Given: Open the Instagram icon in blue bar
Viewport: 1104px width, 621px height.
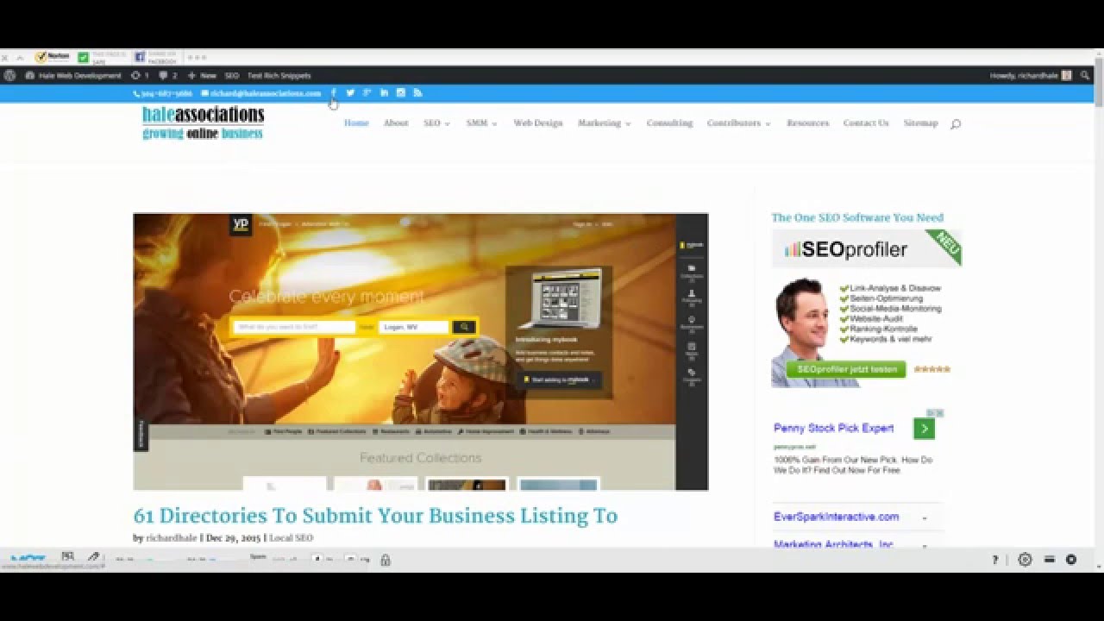Looking at the screenshot, I should point(400,93).
